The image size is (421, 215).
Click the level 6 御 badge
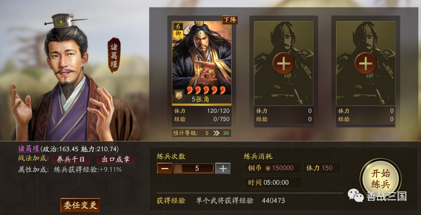point(178,30)
